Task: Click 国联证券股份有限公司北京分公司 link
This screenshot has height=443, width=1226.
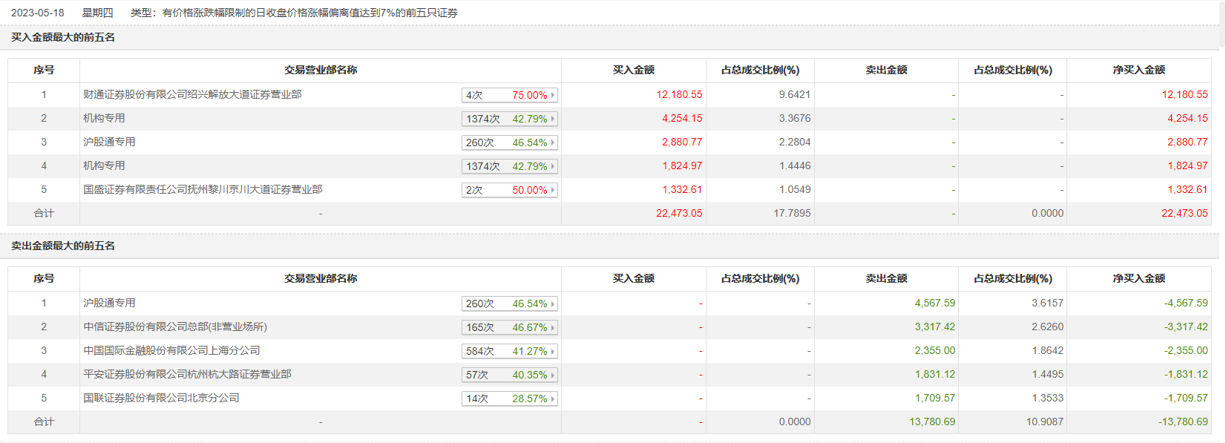Action: click(x=161, y=398)
